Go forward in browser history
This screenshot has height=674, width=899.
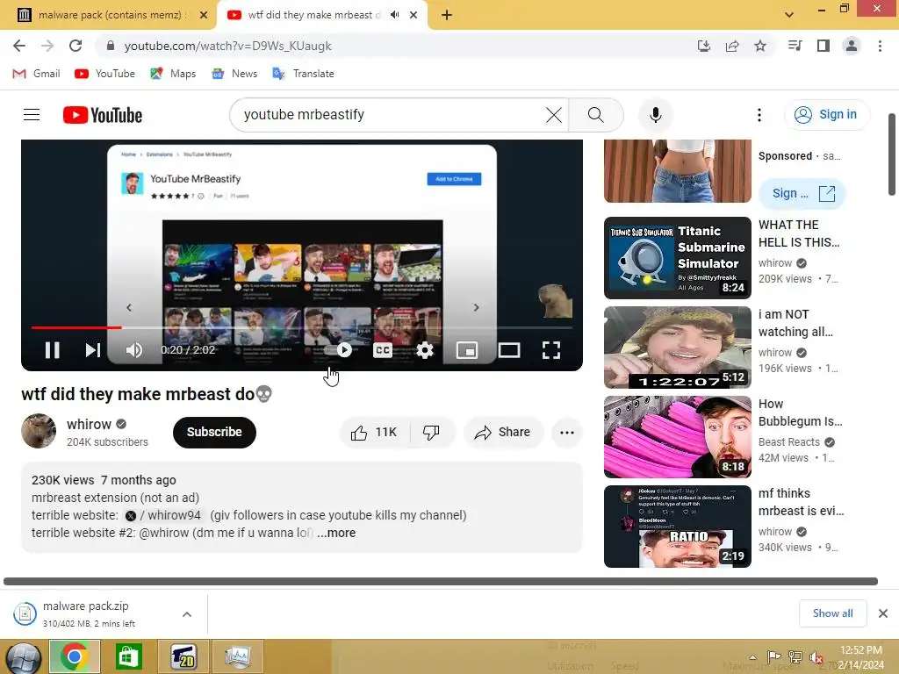pos(47,46)
